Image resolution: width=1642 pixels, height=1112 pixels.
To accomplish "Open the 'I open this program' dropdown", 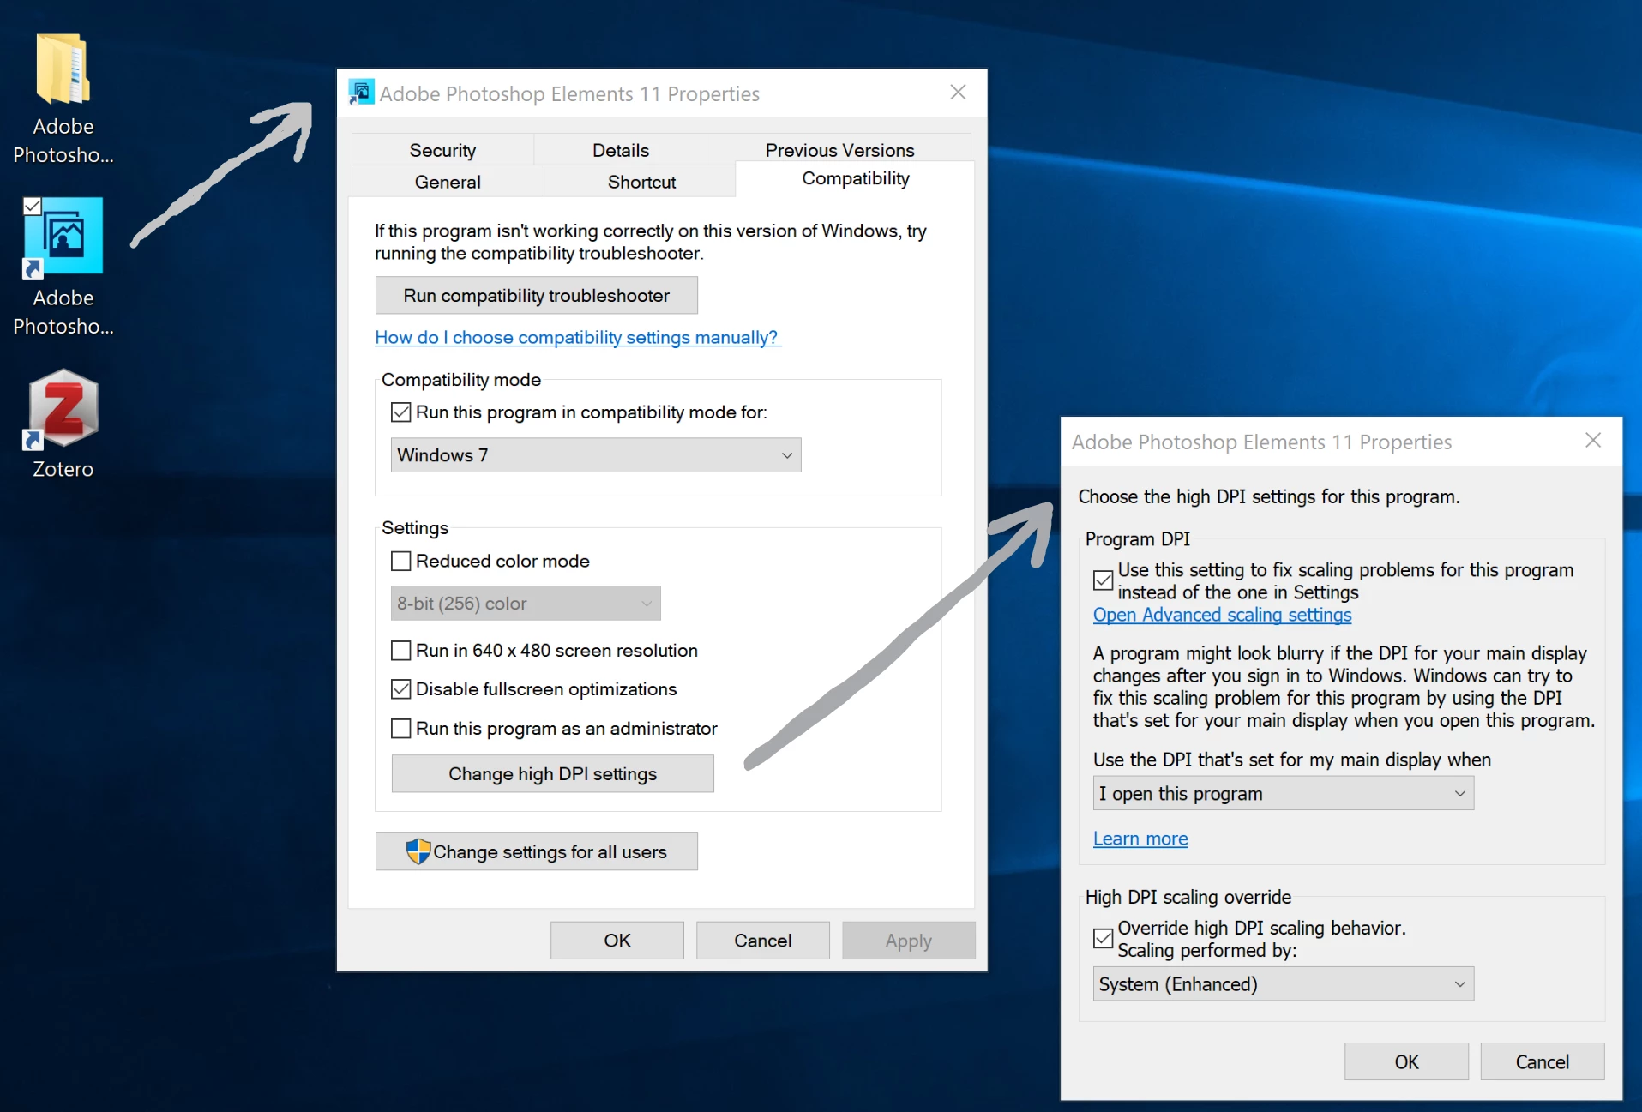I will [x=1284, y=794].
